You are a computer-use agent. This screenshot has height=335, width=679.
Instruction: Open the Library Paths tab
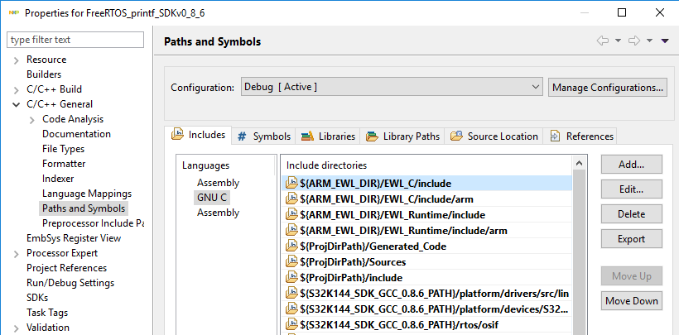(x=402, y=136)
